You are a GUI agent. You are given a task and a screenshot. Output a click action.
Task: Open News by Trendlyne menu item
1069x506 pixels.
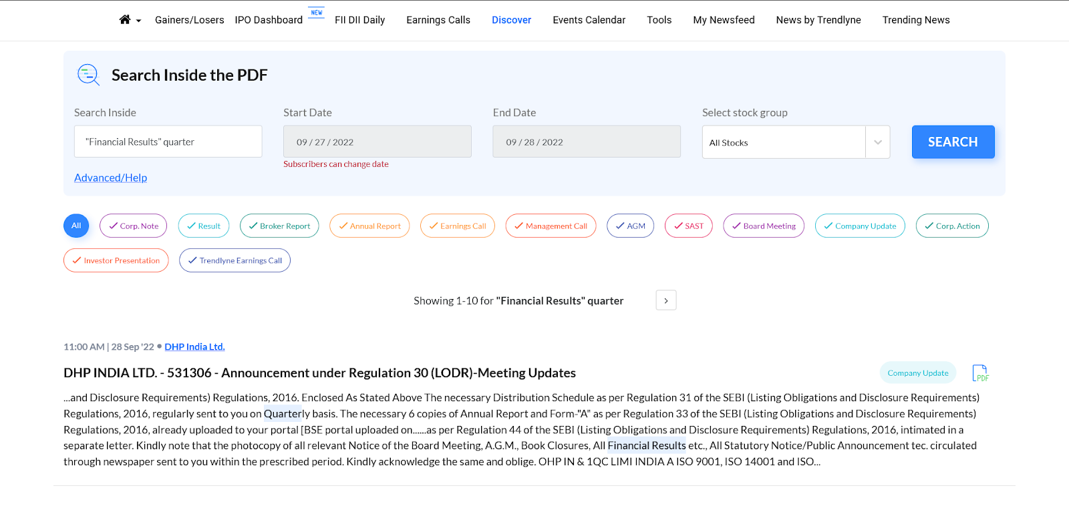pyautogui.click(x=818, y=20)
